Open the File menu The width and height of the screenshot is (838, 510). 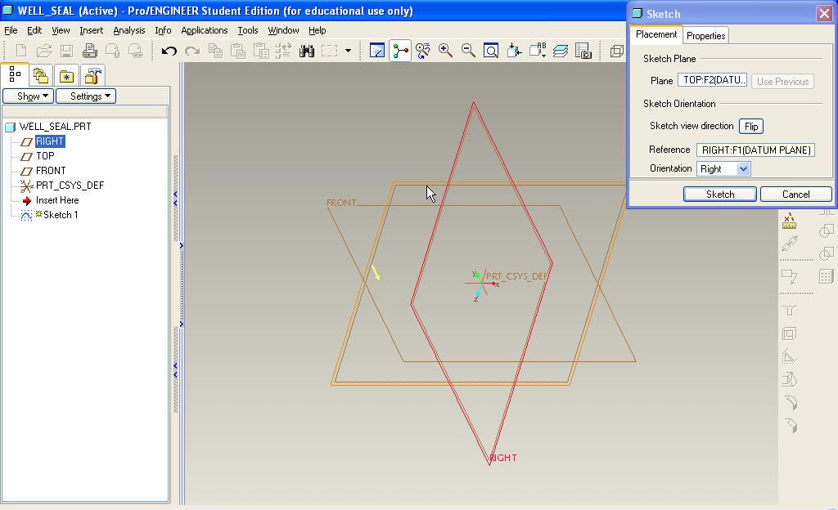tap(11, 30)
